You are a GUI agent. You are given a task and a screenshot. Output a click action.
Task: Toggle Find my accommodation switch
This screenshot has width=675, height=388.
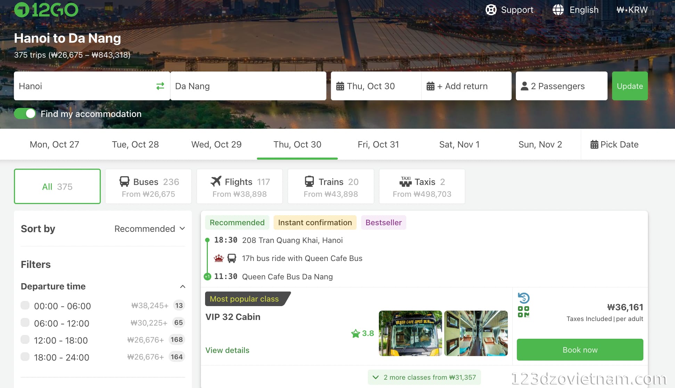click(25, 113)
